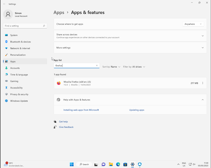Open the volume and network quick settings
The height and width of the screenshot is (168, 211).
(x=192, y=164)
